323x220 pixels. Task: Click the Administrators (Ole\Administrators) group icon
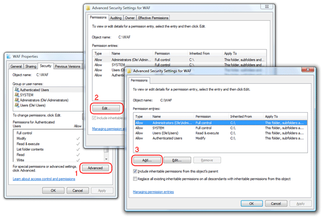pos(15,100)
